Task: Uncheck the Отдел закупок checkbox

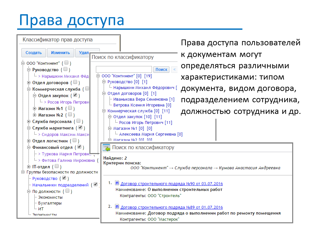Action: [75, 95]
